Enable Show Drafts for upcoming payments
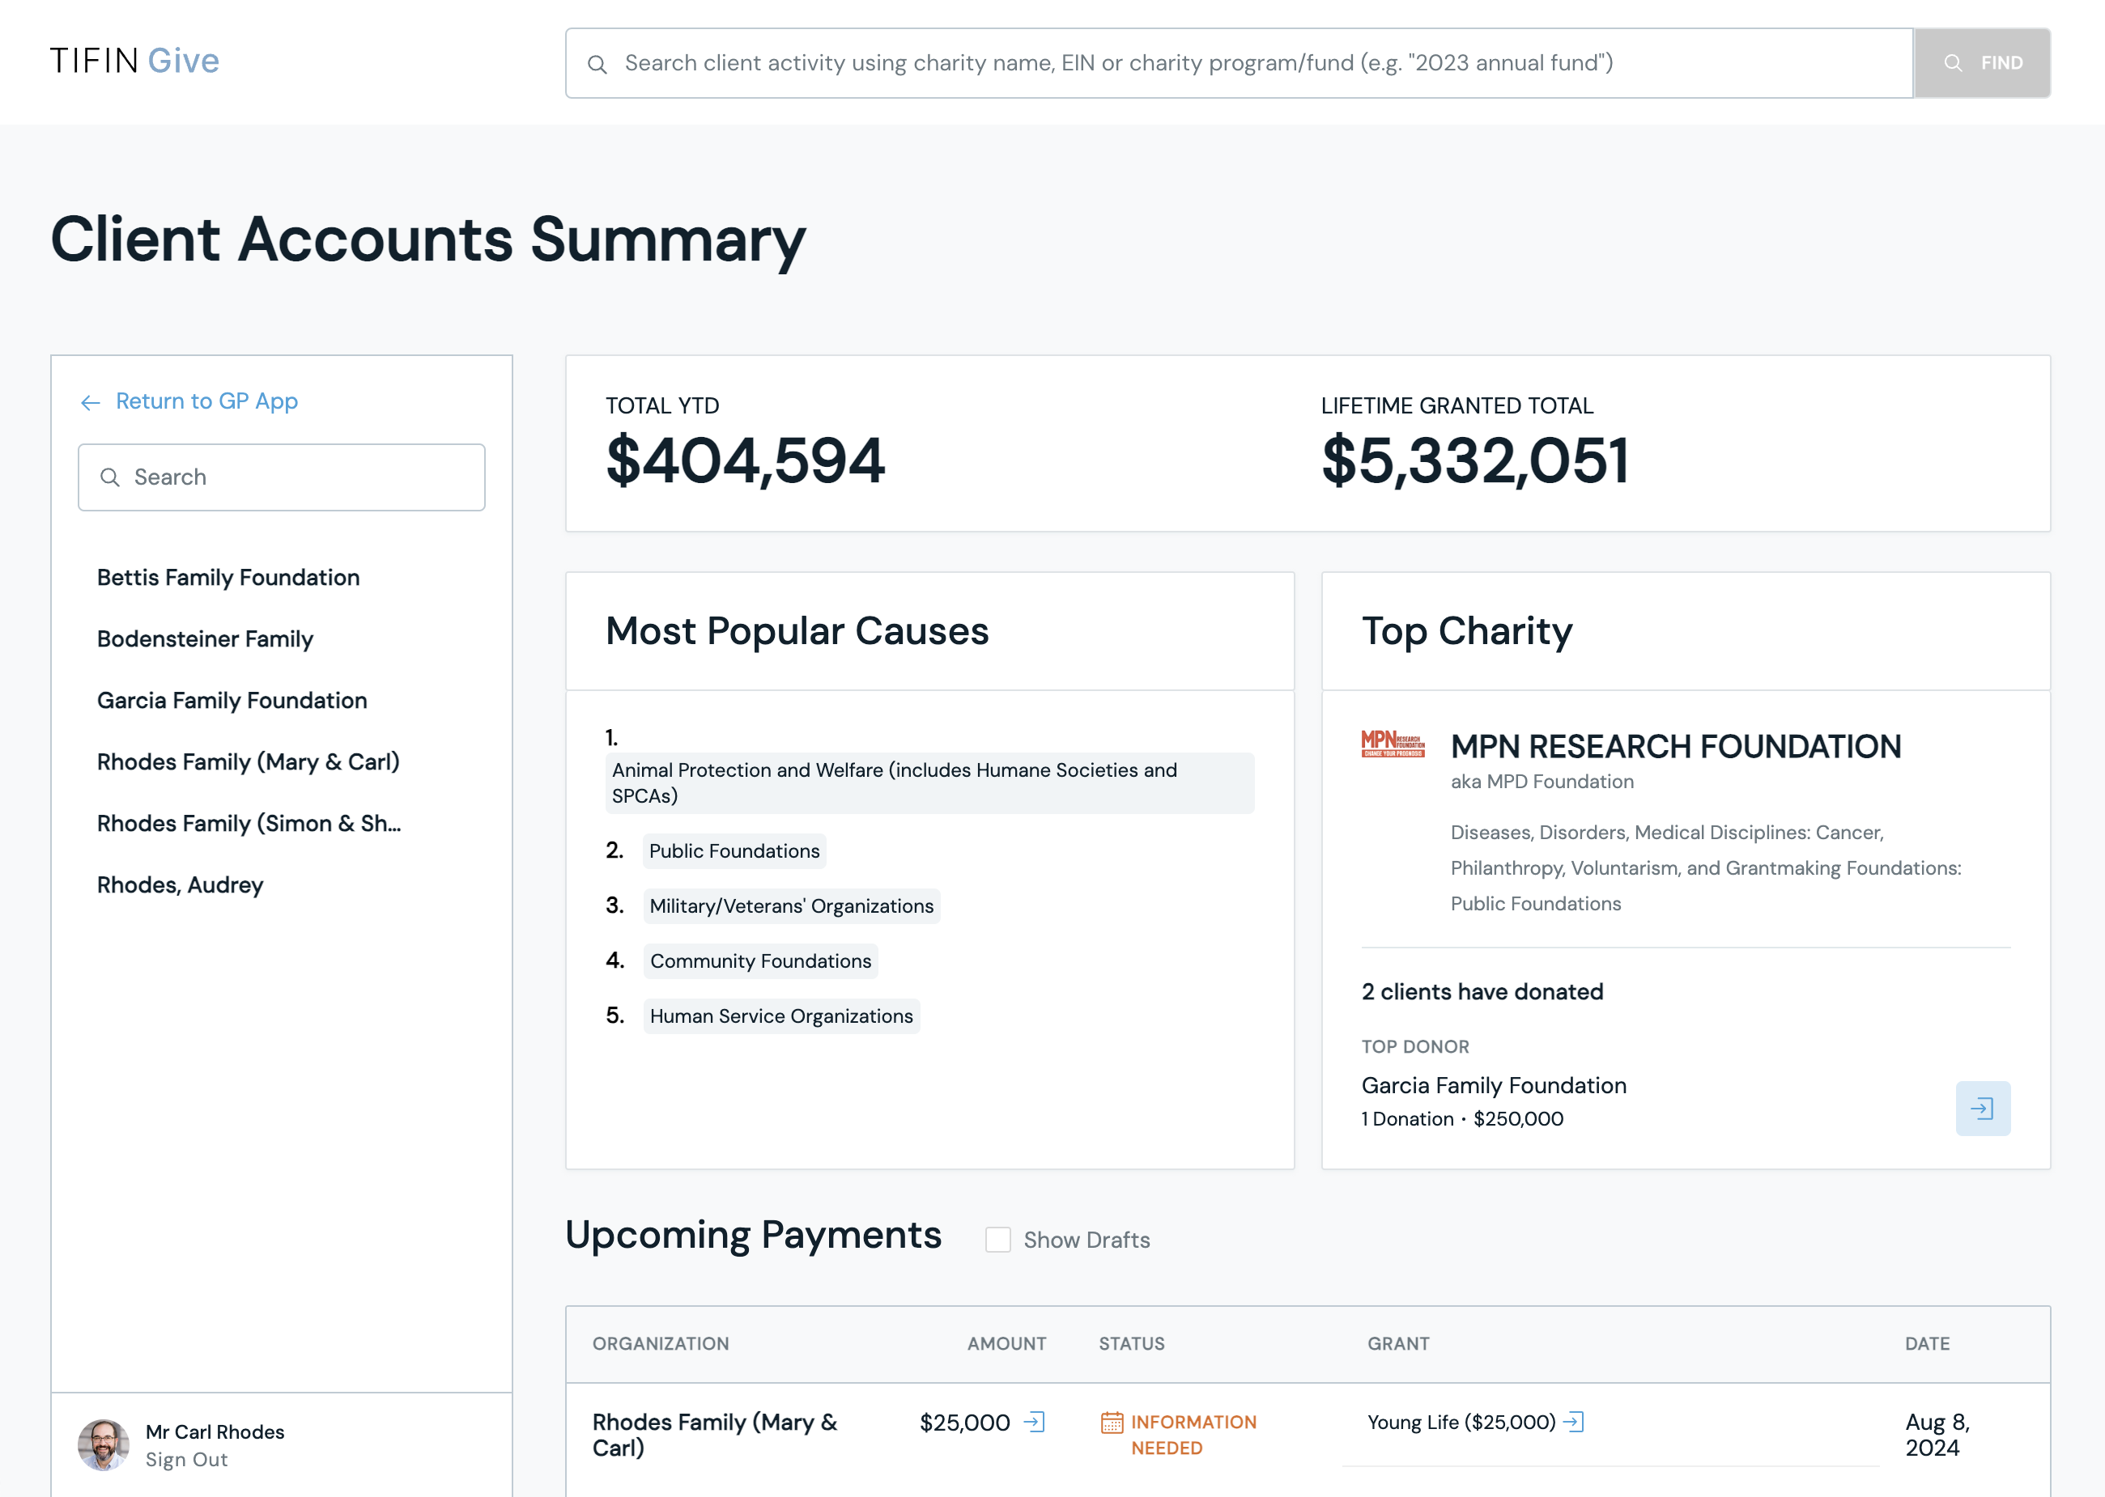The image size is (2105, 1497). click(998, 1241)
